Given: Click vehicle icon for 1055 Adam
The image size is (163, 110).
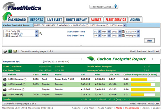Looking at the screenshot, I should point(5,90).
